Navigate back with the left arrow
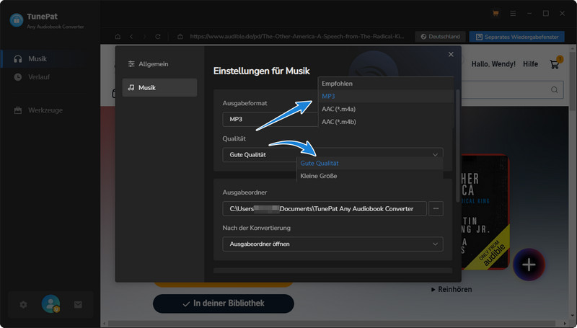 (131, 36)
